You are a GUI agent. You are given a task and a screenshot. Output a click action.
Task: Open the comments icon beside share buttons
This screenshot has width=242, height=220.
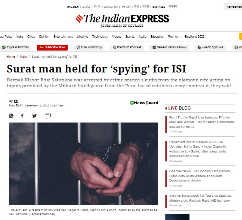tap(48, 116)
